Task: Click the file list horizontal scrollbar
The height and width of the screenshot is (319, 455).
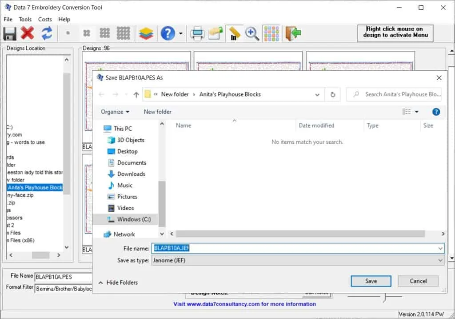Action: pos(300,234)
